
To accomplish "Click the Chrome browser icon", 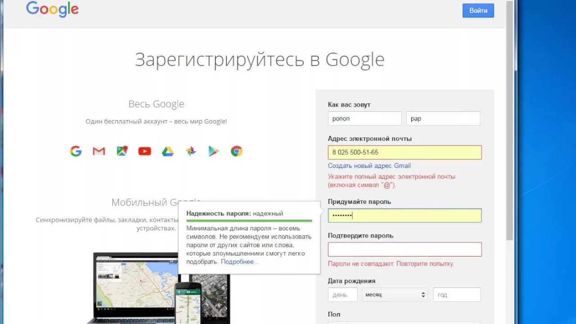I will [x=237, y=151].
